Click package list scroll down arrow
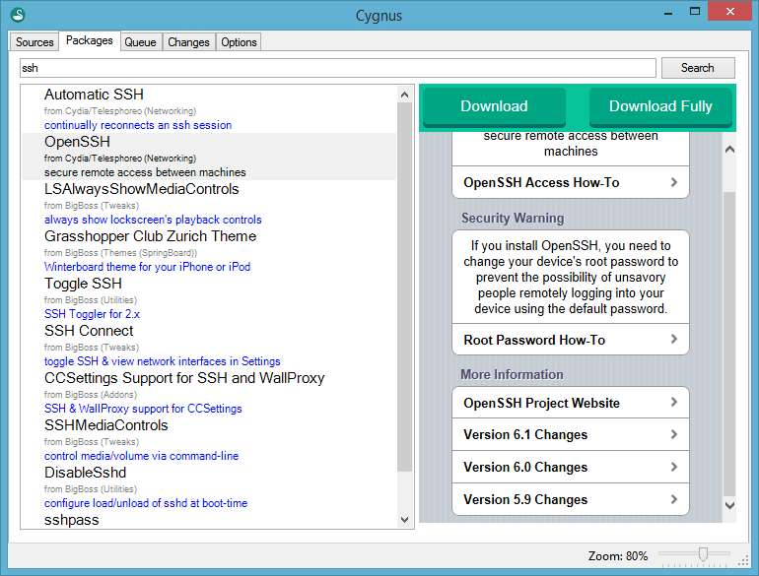This screenshot has height=576, width=759. pos(405,520)
